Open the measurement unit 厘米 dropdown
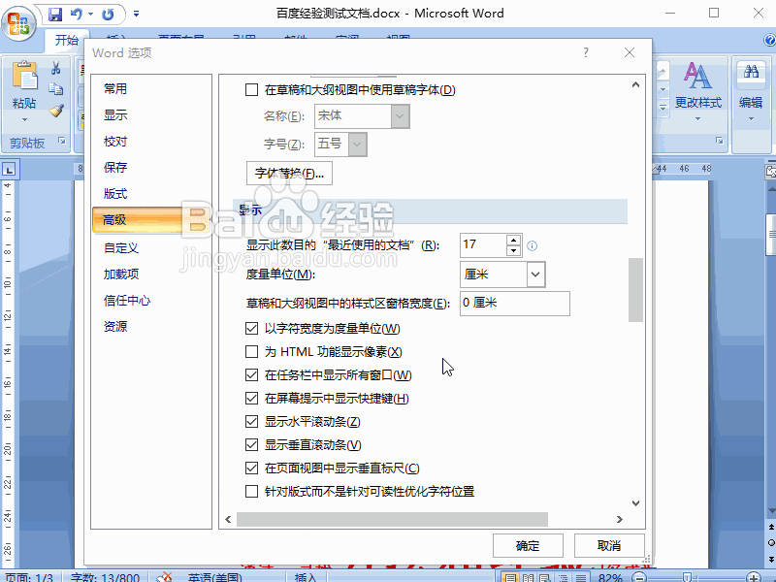Screen dimensions: 776x582 click(x=535, y=275)
